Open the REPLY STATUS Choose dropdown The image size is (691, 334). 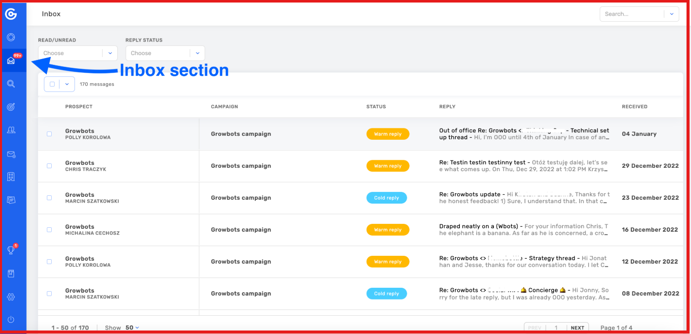tap(165, 53)
